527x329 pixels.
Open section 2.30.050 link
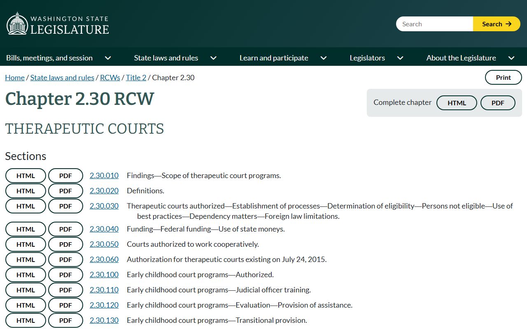(104, 244)
